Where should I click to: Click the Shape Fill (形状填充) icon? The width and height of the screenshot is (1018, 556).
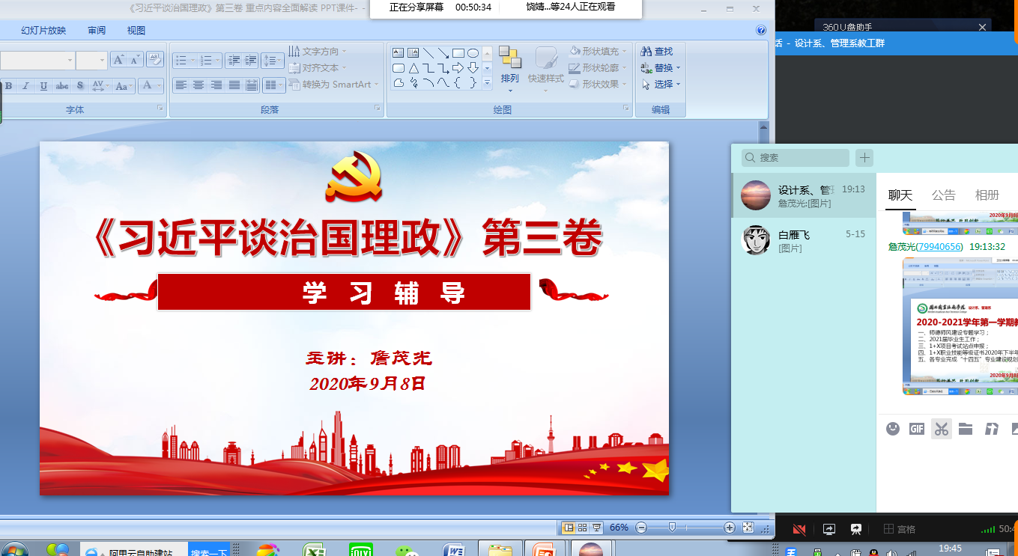point(576,51)
